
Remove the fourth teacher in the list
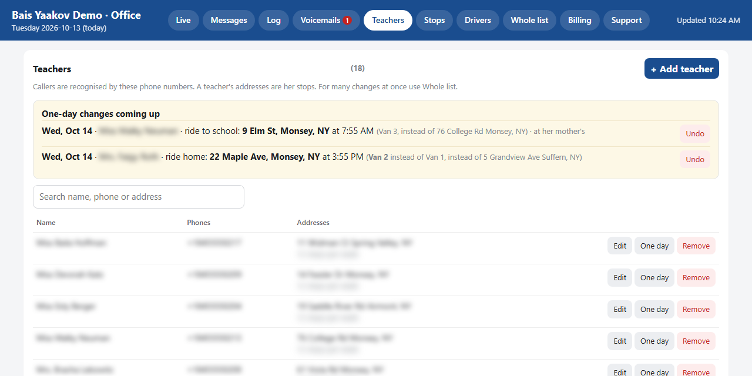(696, 341)
